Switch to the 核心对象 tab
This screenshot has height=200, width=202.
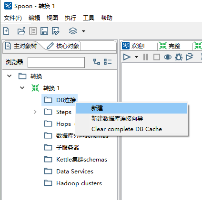point(63,46)
